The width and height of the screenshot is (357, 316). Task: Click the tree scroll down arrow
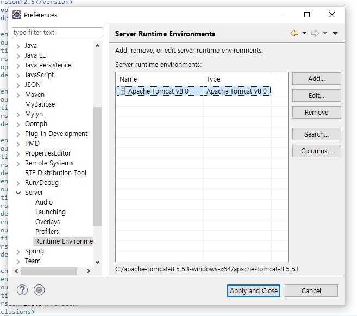[97, 262]
